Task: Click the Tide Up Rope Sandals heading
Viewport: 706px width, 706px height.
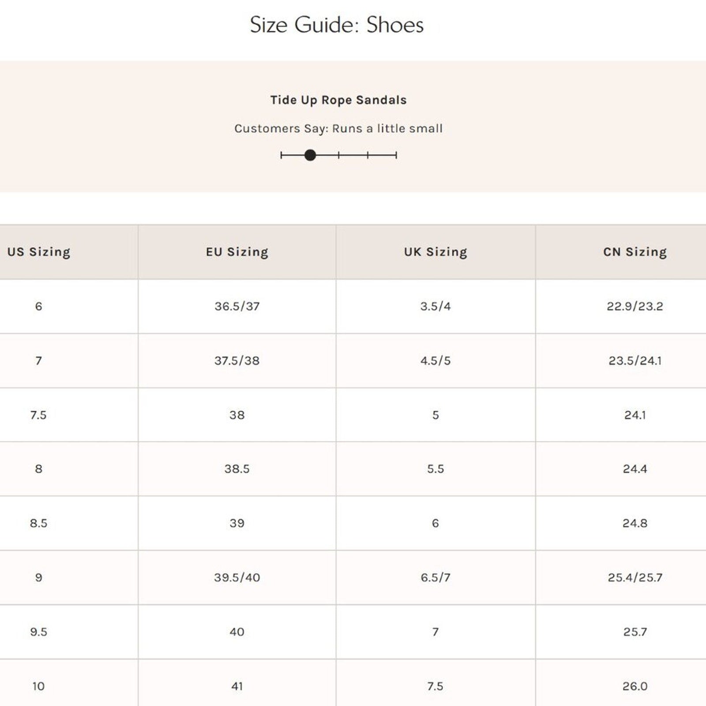Action: click(x=338, y=100)
